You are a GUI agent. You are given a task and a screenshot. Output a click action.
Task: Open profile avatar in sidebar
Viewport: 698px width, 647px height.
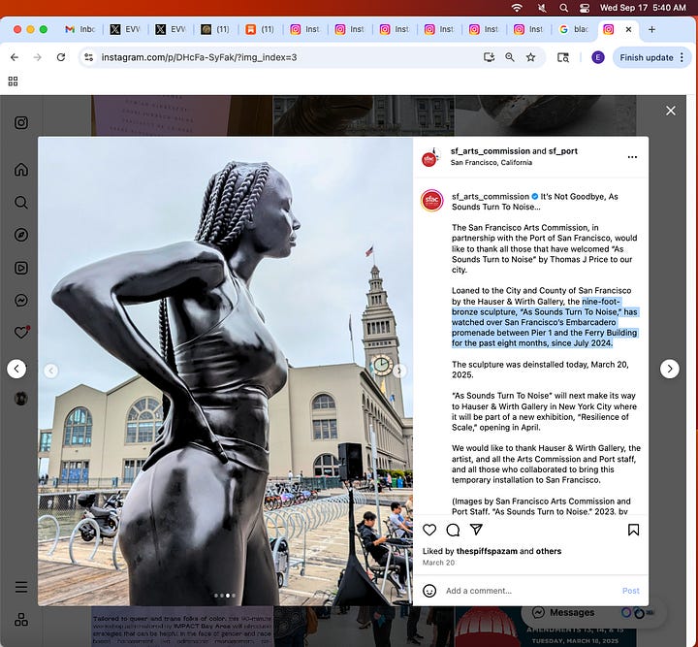(21, 398)
